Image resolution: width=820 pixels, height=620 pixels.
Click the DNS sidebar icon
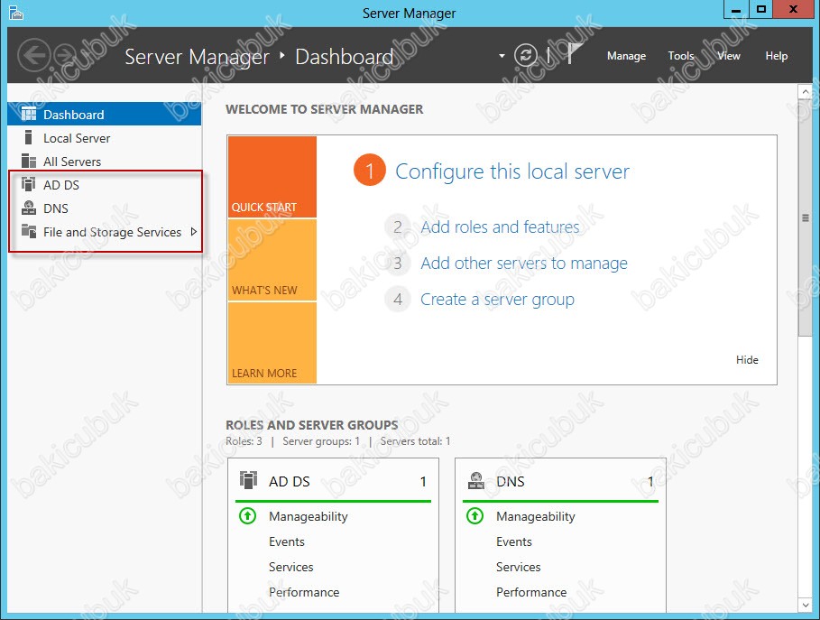coord(29,208)
